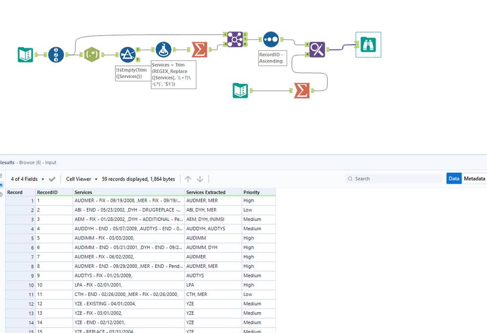Click the Priority column header
The image size is (487, 333).
click(x=259, y=192)
